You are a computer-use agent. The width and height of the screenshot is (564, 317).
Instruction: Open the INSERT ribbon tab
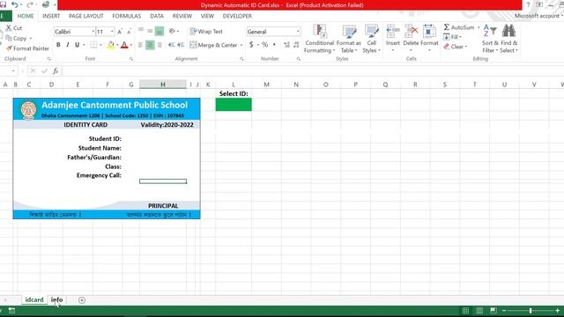[x=51, y=16]
